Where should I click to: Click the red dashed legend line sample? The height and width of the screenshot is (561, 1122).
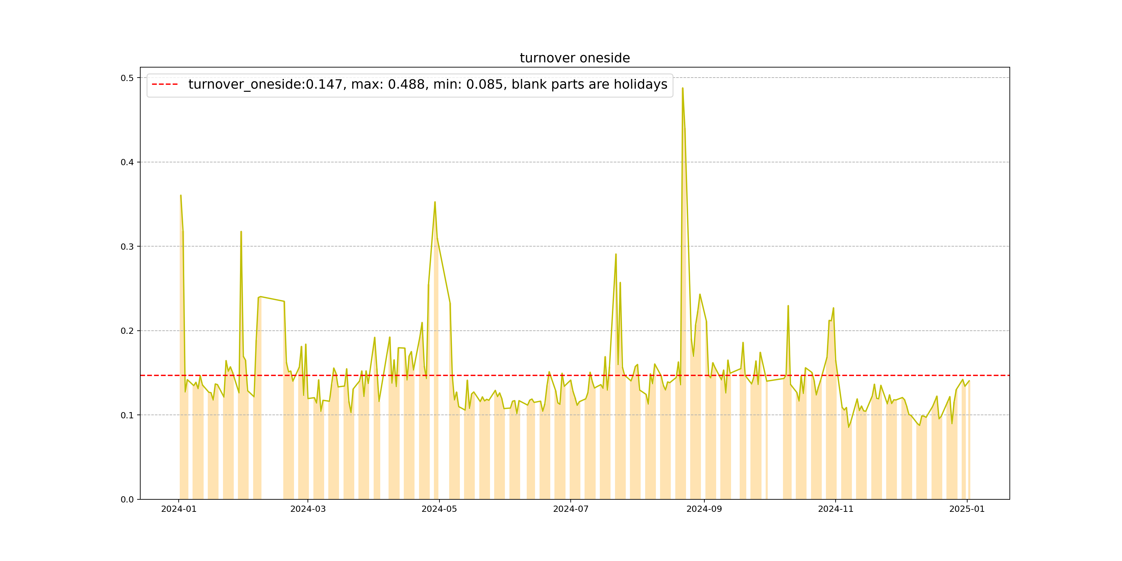(x=164, y=84)
